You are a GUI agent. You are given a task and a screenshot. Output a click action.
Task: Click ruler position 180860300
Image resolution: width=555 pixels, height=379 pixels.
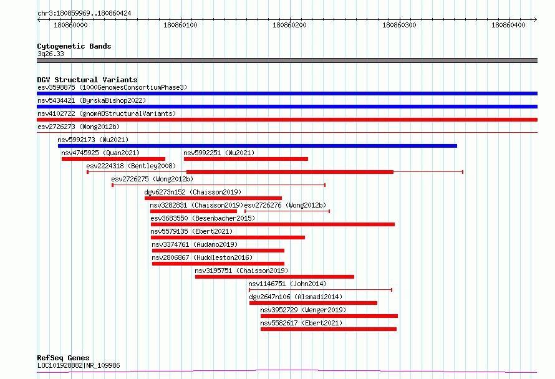click(x=399, y=25)
